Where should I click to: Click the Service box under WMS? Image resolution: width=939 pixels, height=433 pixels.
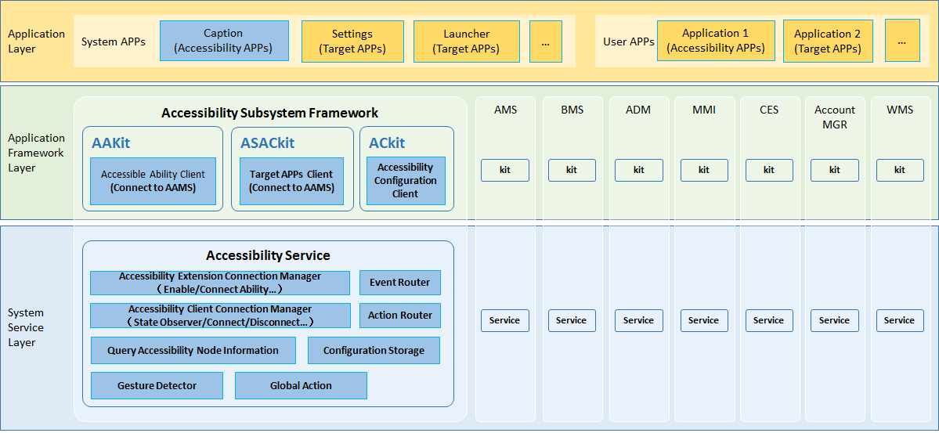click(x=899, y=320)
